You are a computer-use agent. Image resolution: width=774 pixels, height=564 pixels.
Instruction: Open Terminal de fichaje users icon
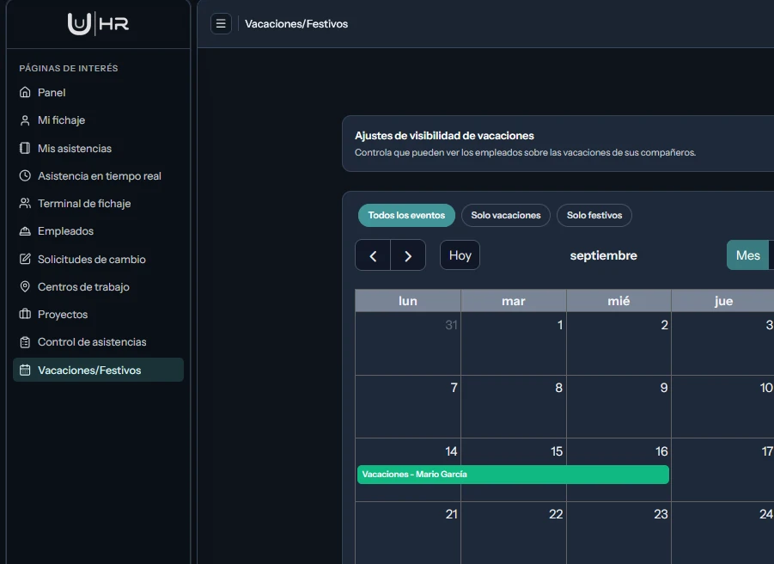tap(25, 204)
